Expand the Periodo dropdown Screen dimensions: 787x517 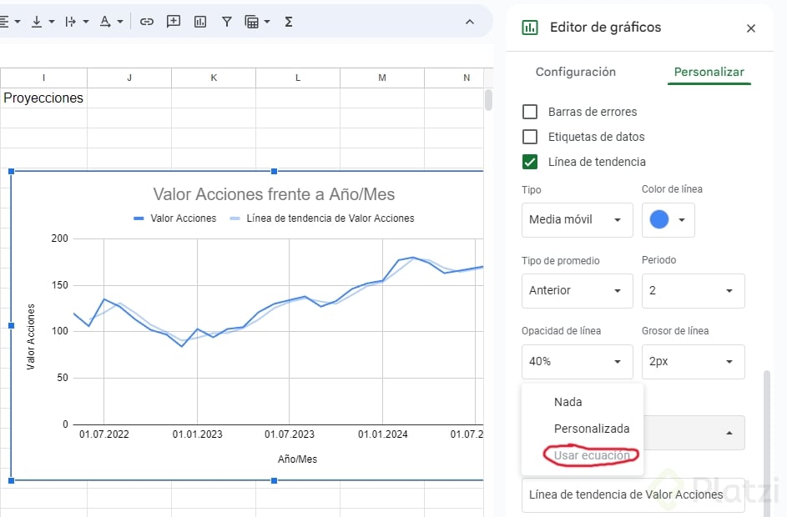click(x=693, y=291)
